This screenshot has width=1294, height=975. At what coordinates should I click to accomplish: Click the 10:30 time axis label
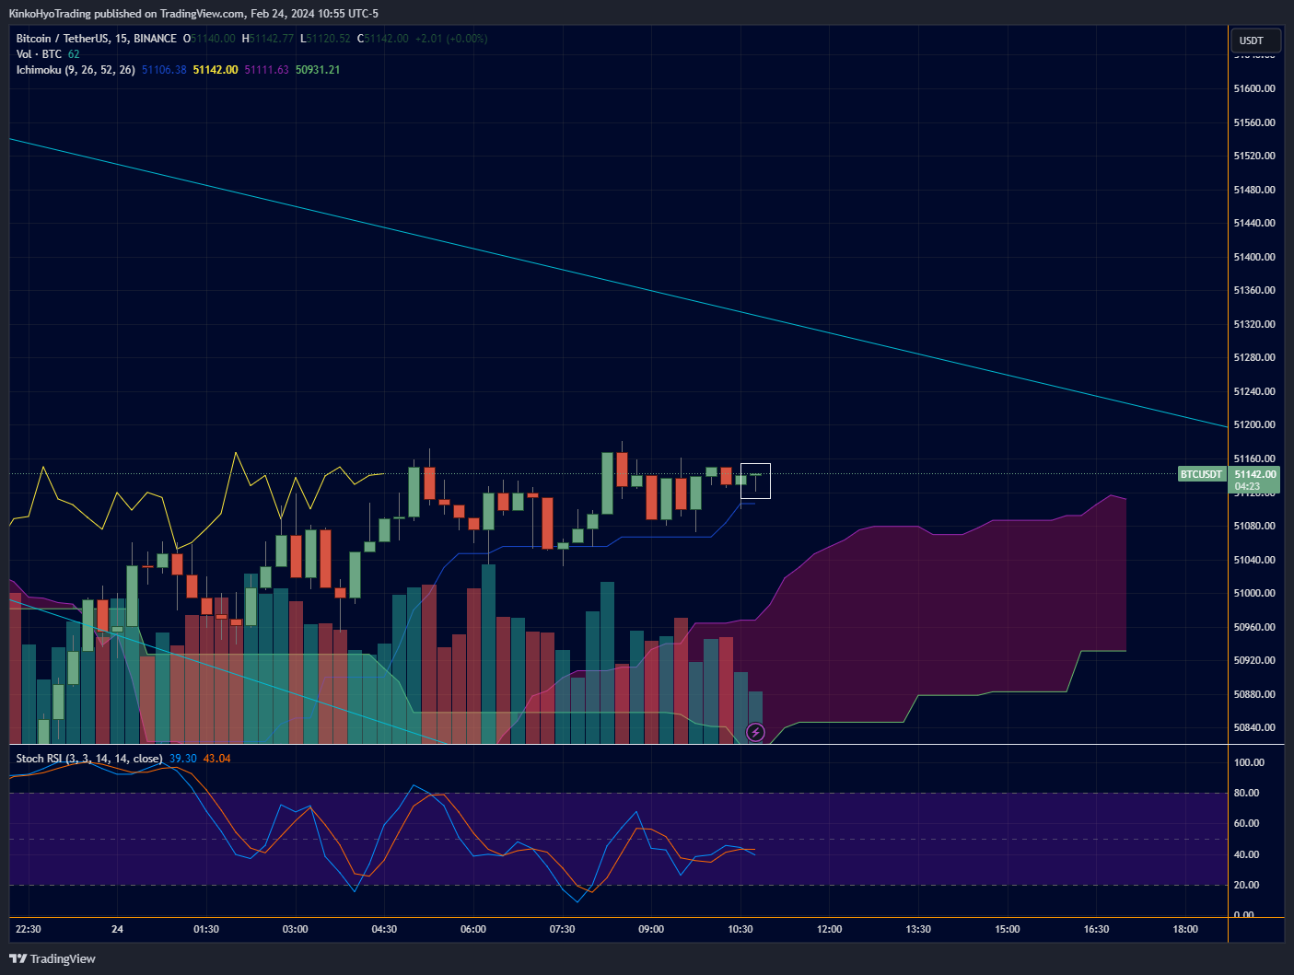coord(740,929)
